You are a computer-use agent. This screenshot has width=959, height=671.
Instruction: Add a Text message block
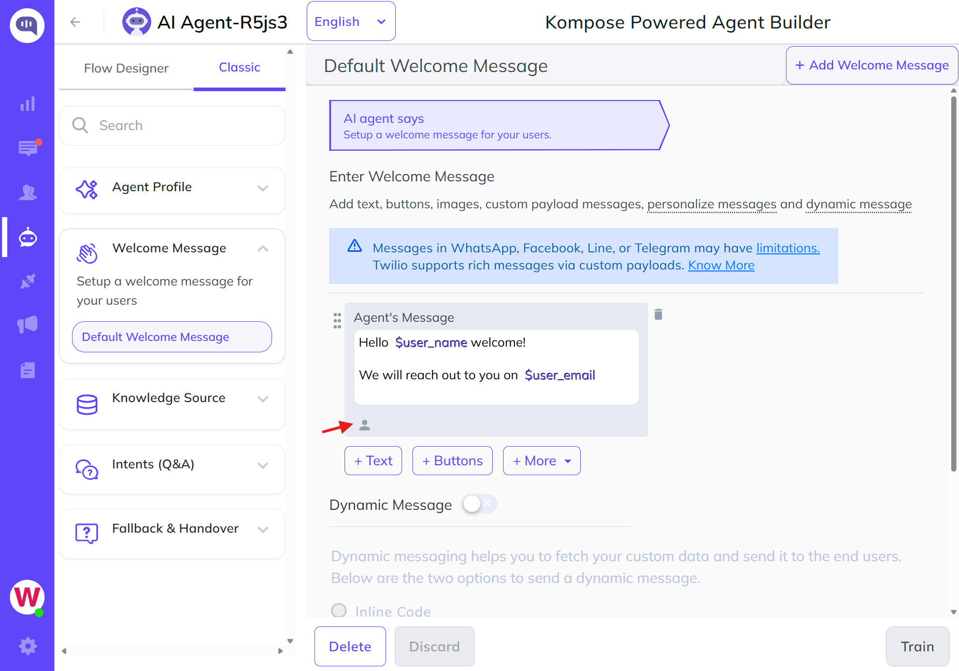click(x=373, y=461)
